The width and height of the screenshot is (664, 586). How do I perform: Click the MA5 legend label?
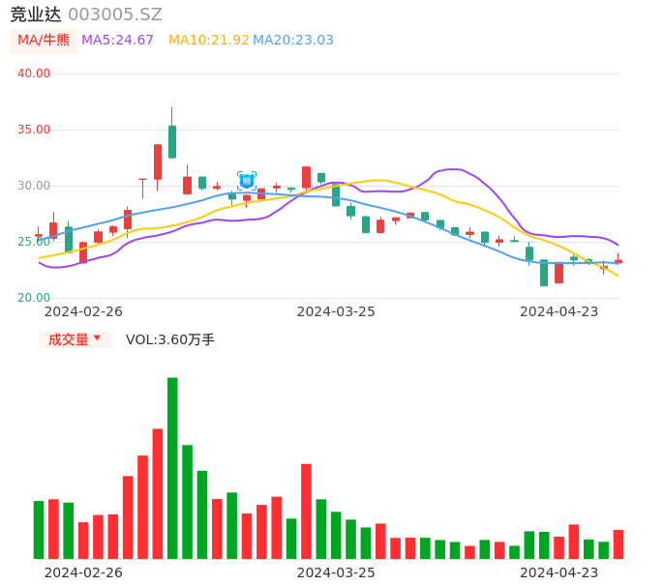(117, 41)
